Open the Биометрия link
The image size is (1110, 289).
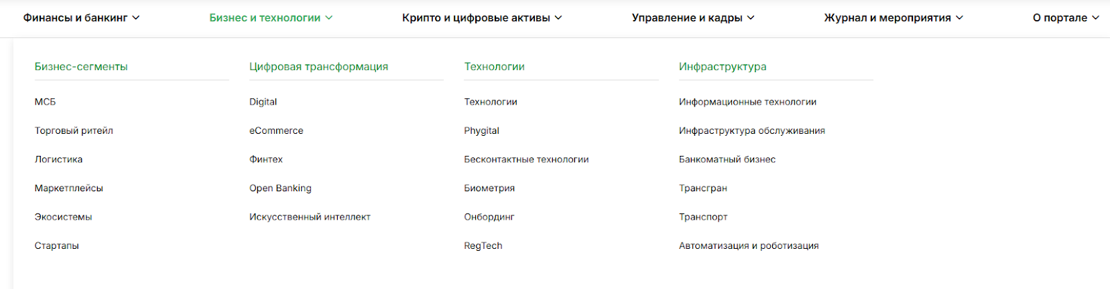pos(489,188)
